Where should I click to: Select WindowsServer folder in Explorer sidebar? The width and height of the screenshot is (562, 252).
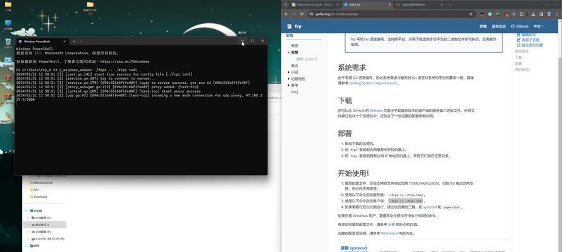click(x=44, y=183)
